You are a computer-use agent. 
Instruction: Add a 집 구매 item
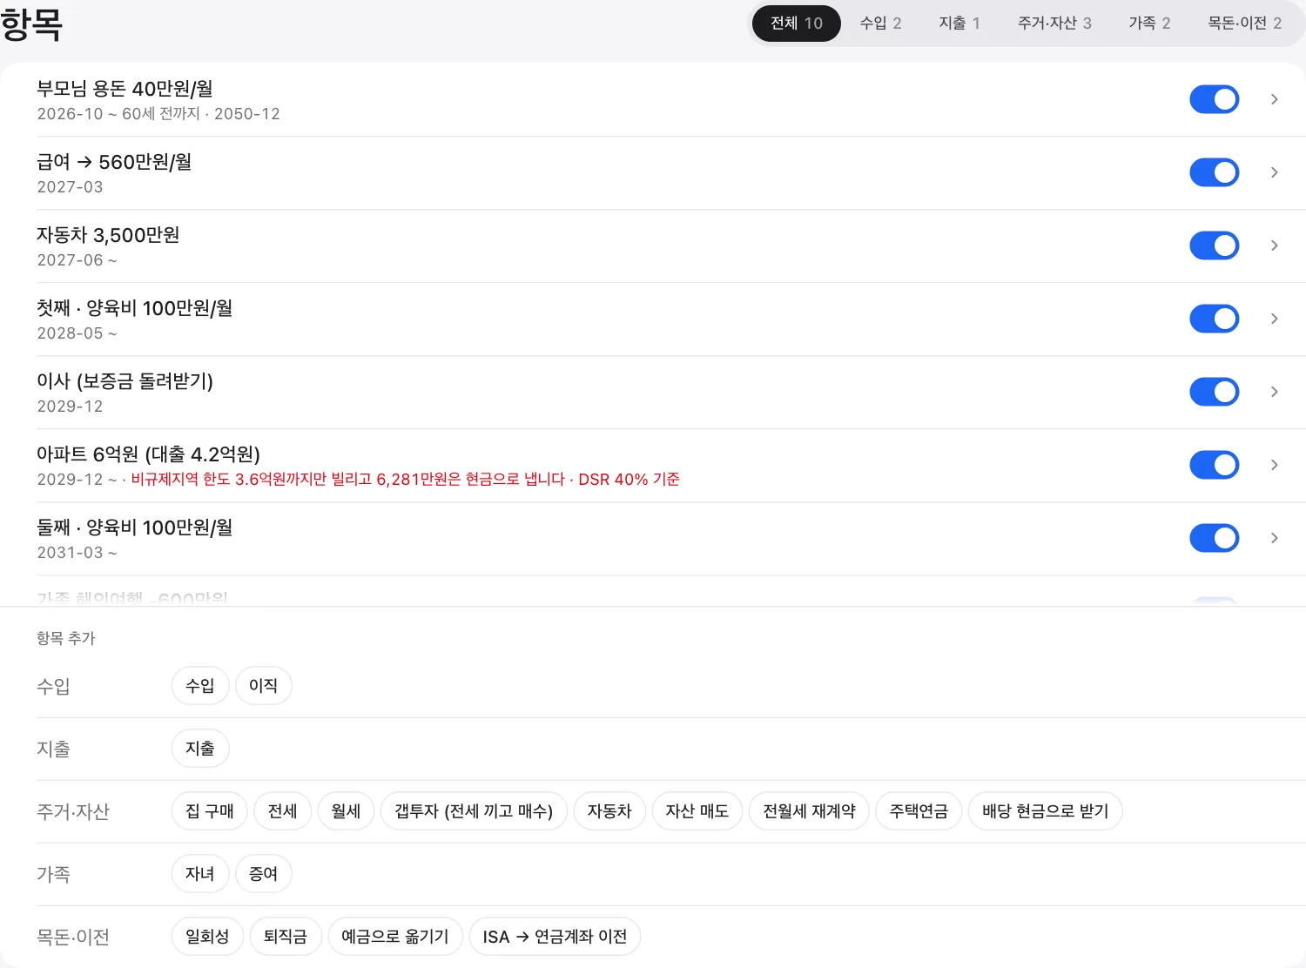pyautogui.click(x=210, y=811)
